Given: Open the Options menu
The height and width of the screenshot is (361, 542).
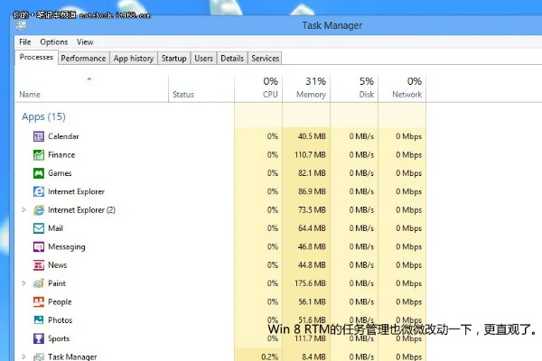Looking at the screenshot, I should click(53, 42).
